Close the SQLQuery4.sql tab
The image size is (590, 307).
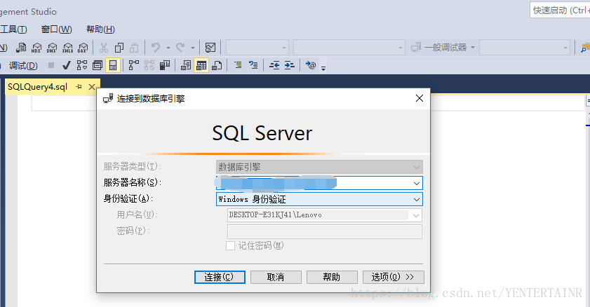pos(91,87)
